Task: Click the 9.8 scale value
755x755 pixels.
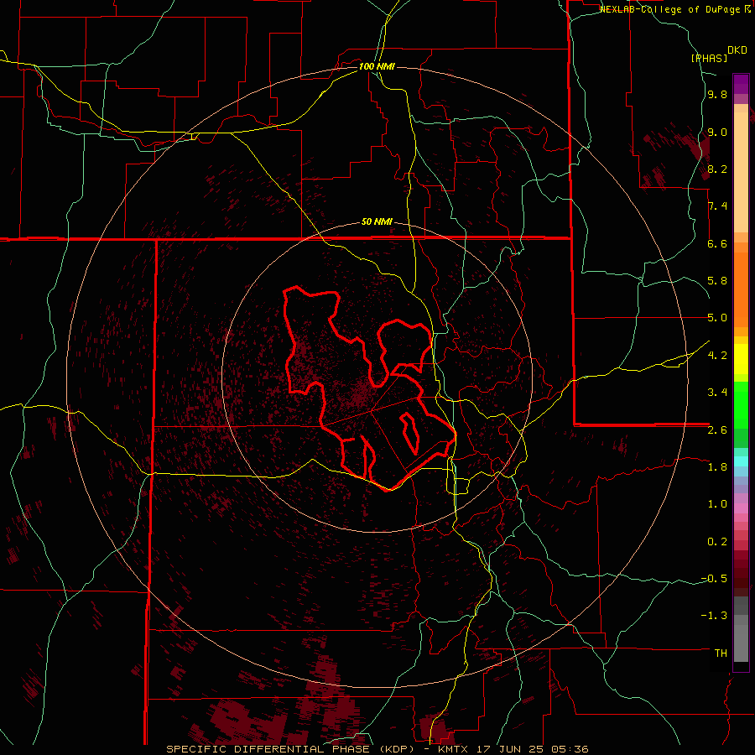Action: pyautogui.click(x=717, y=95)
